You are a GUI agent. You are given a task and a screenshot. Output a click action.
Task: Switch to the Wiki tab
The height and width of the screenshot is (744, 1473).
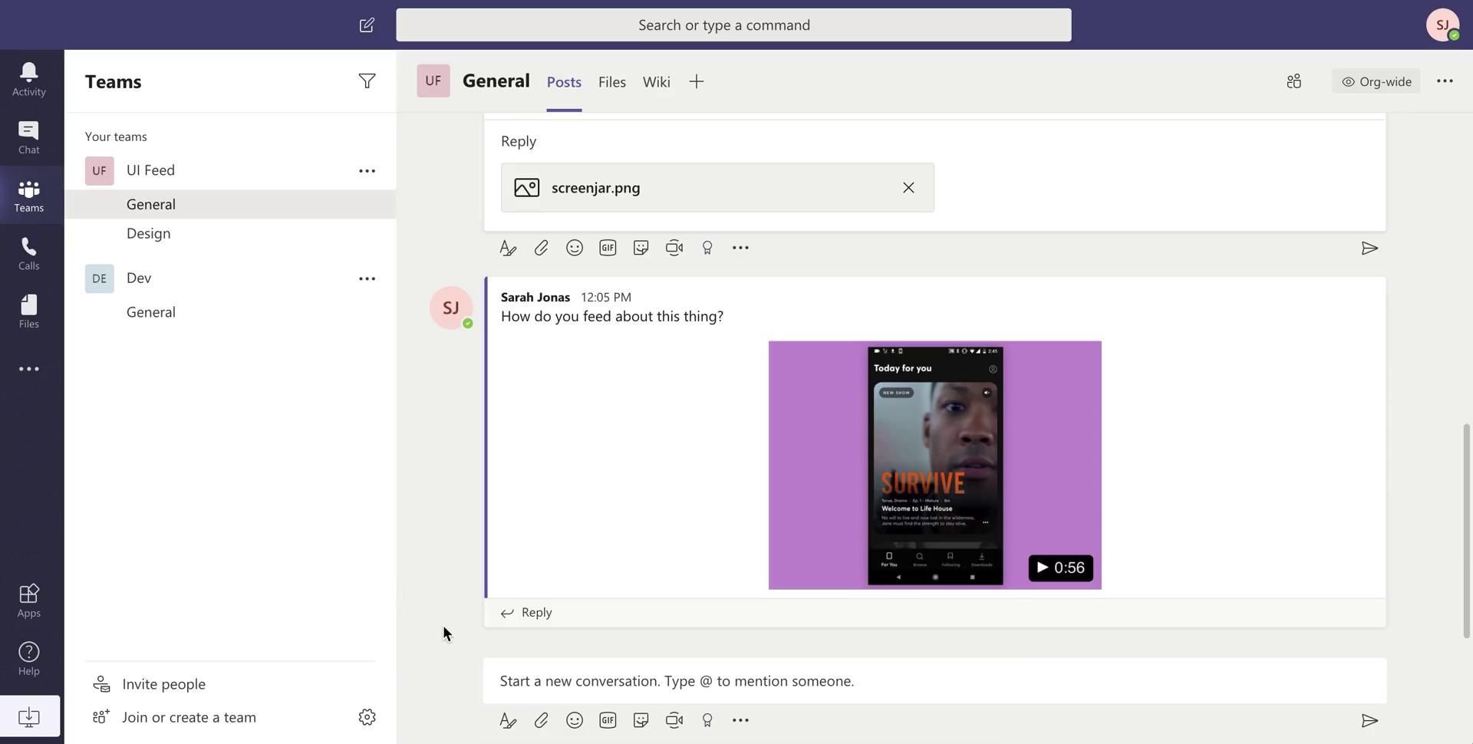click(x=656, y=82)
